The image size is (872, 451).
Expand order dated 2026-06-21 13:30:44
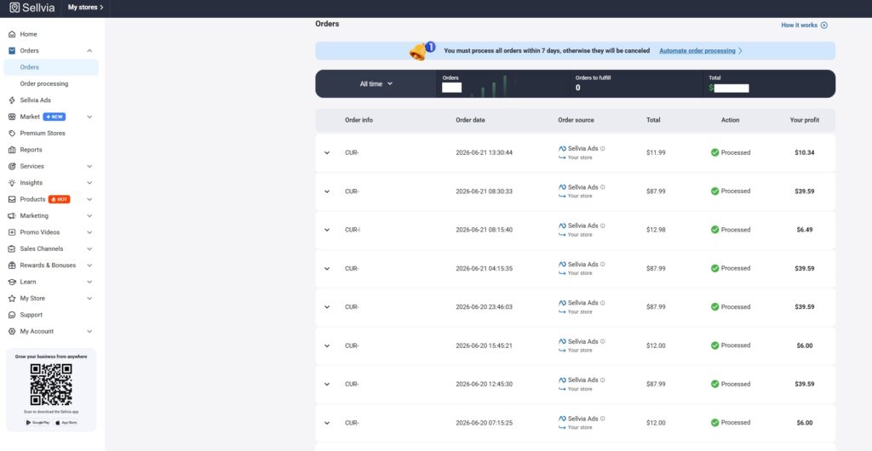coord(327,152)
